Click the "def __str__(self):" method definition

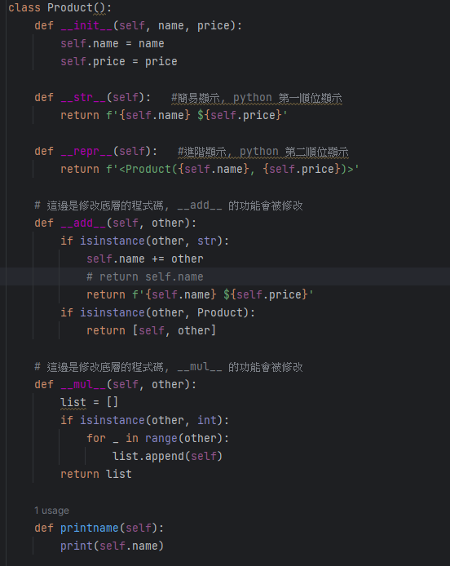(x=92, y=98)
